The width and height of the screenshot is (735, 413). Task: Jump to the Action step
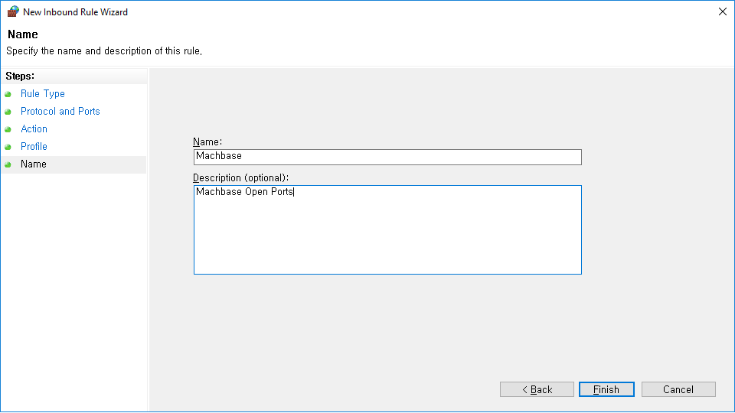34,129
